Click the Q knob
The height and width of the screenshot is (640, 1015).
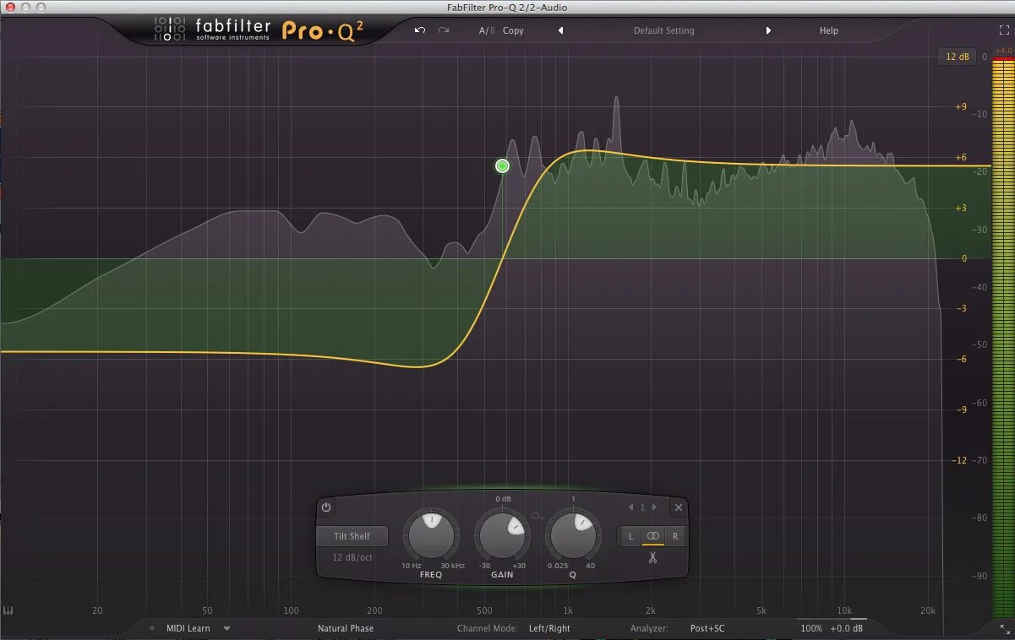coord(572,535)
